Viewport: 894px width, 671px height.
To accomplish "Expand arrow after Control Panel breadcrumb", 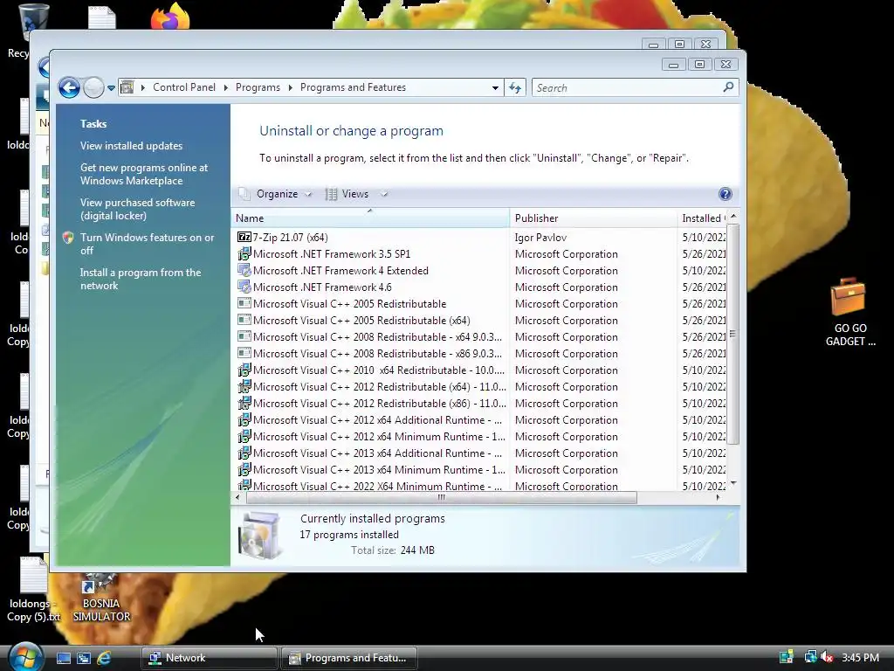I will tap(226, 87).
